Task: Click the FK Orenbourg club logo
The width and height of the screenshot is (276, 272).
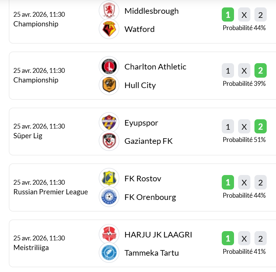Action: pyautogui.click(x=109, y=197)
